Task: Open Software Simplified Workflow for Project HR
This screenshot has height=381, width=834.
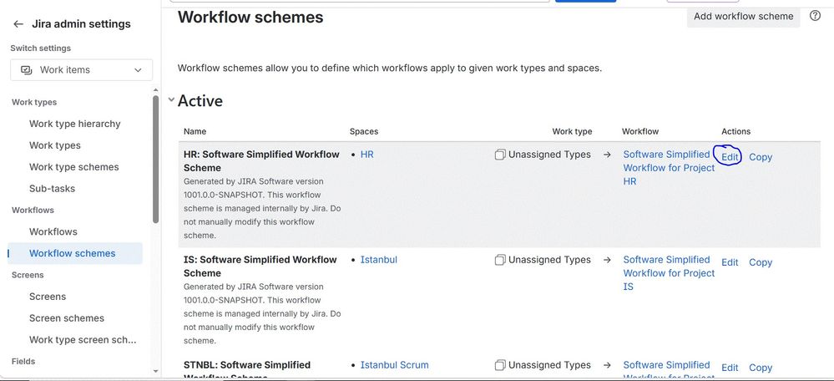Action: (x=669, y=168)
